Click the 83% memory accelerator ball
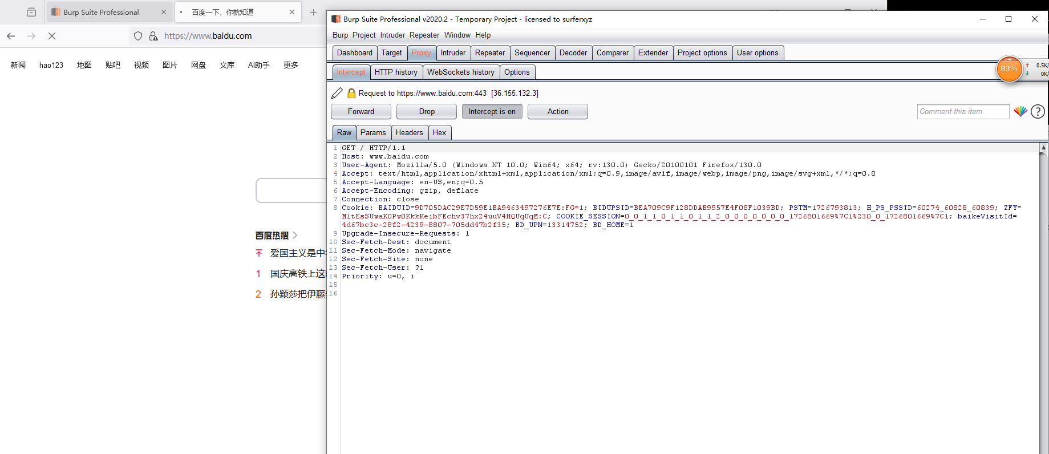The width and height of the screenshot is (1049, 454). coord(1009,69)
